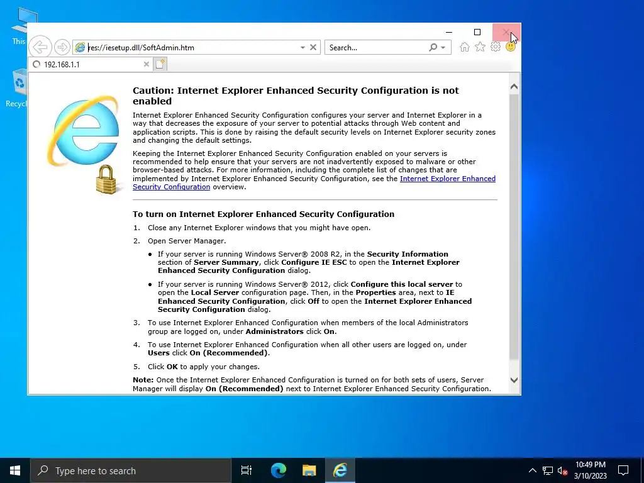
Task: Click the address bar showing res://iesetup.dll/SoftAdmin.htm
Action: click(x=186, y=48)
